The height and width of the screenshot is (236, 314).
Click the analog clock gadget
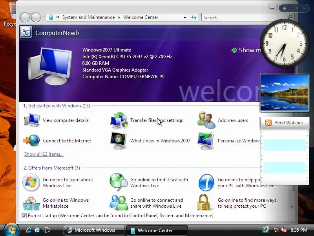(284, 43)
